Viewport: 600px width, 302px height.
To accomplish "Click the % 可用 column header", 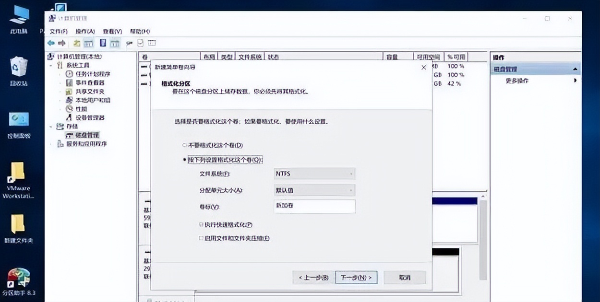I will tap(456, 57).
